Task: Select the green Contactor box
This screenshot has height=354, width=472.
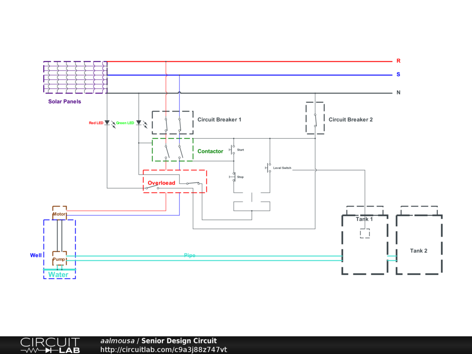Action: 172,150
